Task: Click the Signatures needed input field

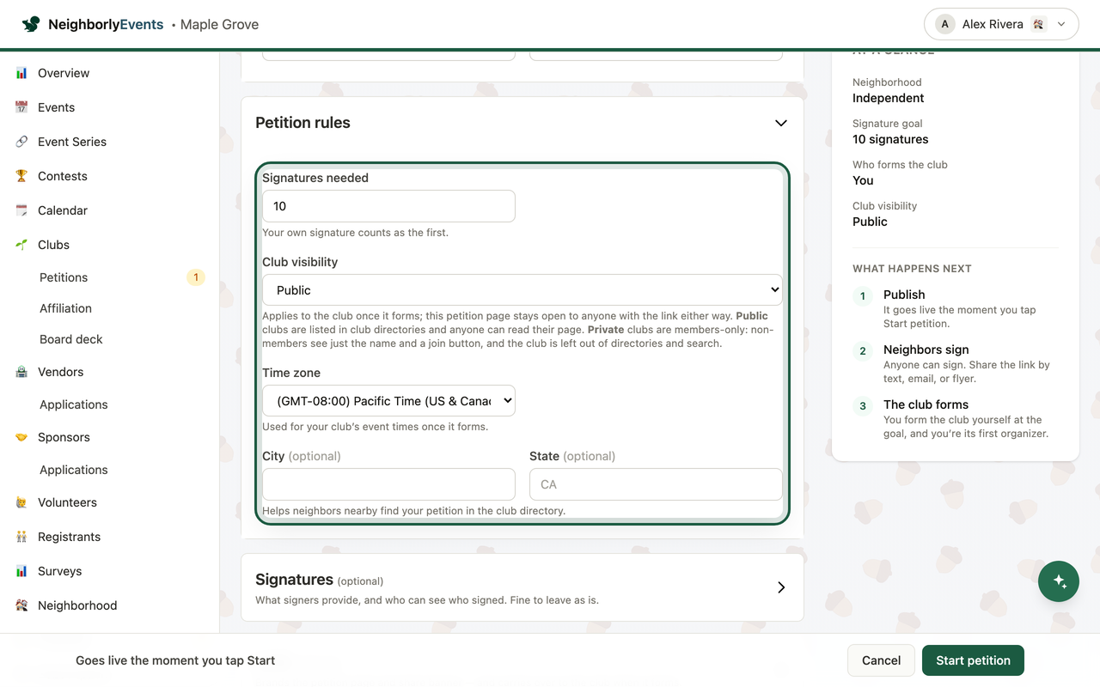Action: point(388,206)
